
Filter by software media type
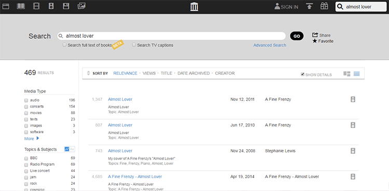coord(26,132)
